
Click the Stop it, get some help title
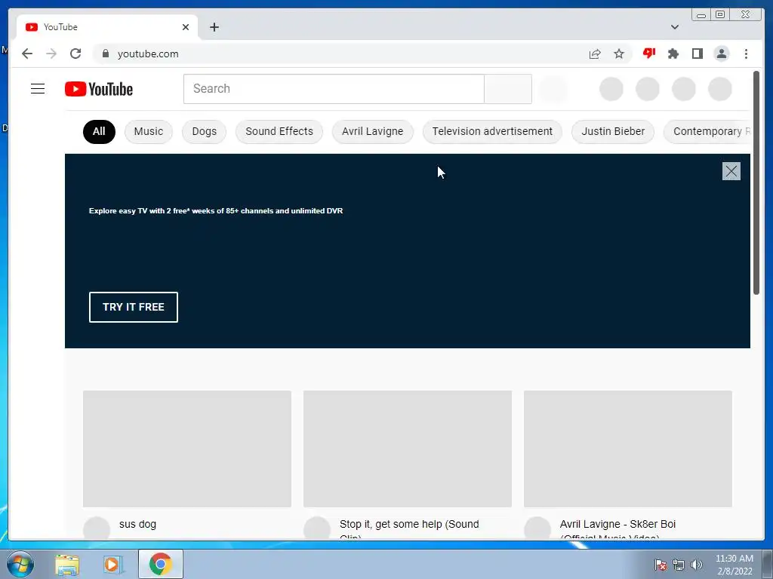click(x=409, y=528)
